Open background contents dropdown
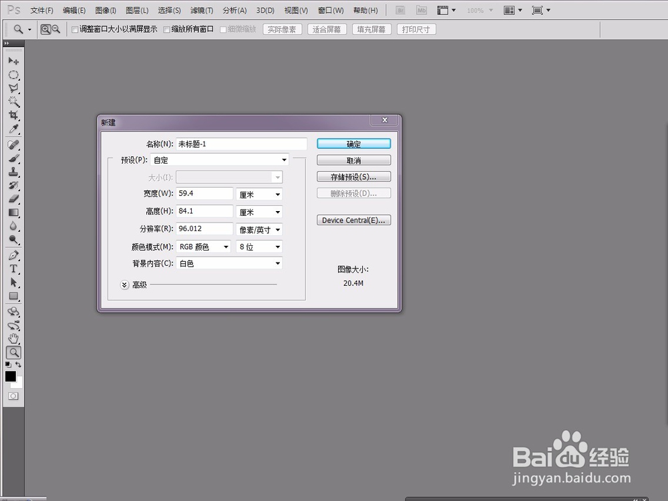Image resolution: width=668 pixels, height=501 pixels. (x=229, y=263)
